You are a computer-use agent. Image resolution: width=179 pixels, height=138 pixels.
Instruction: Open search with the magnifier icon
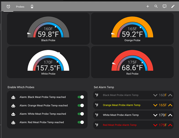coord(156,6)
